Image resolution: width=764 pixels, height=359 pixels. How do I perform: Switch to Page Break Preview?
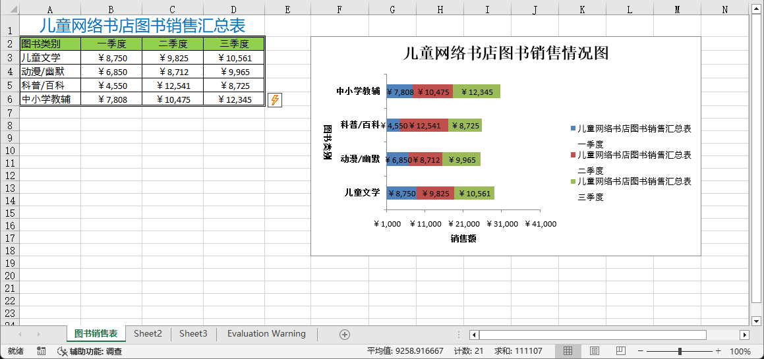[620, 351]
